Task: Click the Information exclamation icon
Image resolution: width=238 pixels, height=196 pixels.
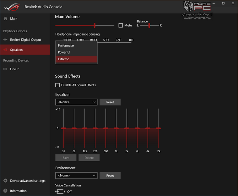Action: pos(5,191)
